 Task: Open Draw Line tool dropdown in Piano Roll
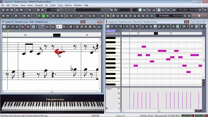click(123, 26)
